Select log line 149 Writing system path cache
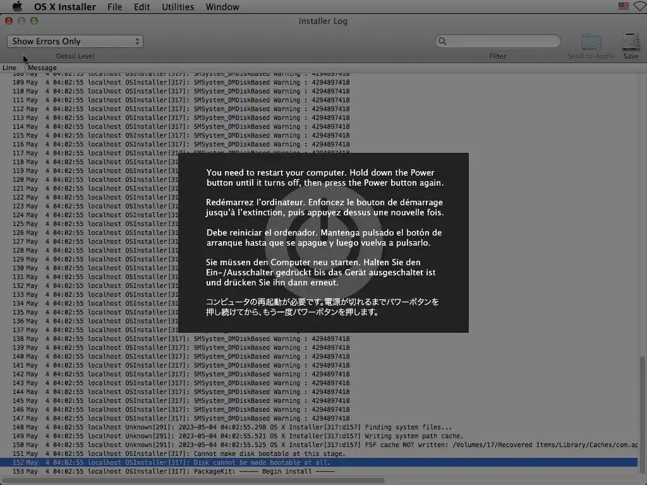The width and height of the screenshot is (647, 485). pos(318,436)
